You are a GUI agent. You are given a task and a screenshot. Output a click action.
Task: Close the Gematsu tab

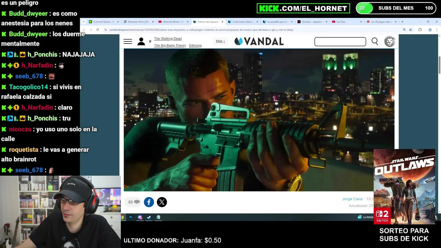click(x=326, y=22)
